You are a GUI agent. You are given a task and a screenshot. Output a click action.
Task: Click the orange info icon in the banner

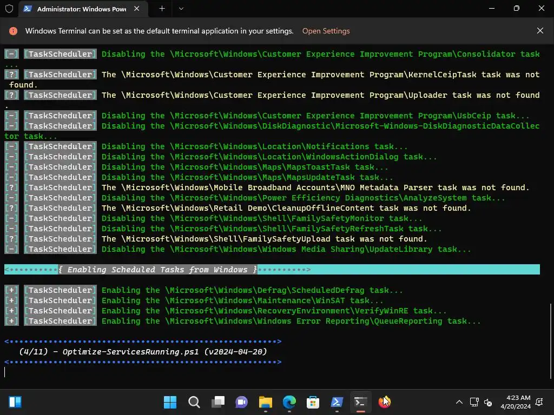(13, 31)
